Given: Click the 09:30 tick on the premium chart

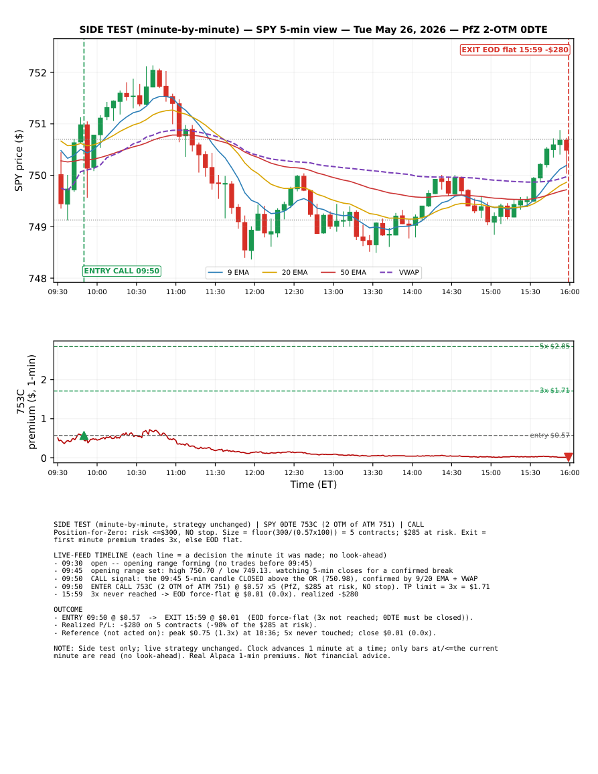Looking at the screenshot, I should click(x=58, y=473).
